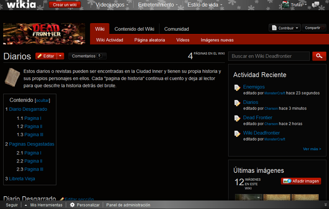Open the notifications chat bubble icon
Screen dimensions: 329x209
315,5
